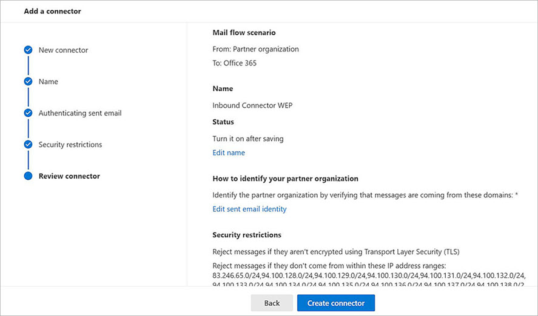The height and width of the screenshot is (316, 538).
Task: Open the Authenticating sent email step
Action: (80, 113)
